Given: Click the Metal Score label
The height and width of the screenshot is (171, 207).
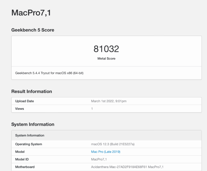Looking at the screenshot, I should (x=106, y=58).
